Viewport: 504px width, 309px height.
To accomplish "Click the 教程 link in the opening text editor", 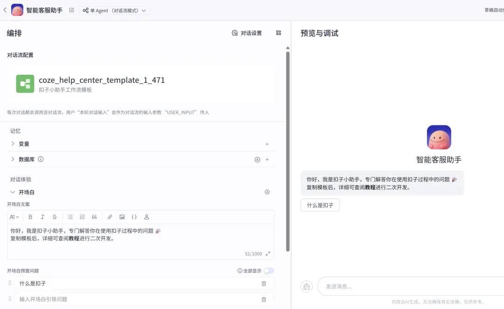I will pos(74,239).
